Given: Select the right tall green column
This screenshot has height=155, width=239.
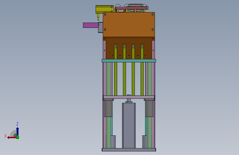Looking at the screenshot, I should pyautogui.click(x=149, y=79).
